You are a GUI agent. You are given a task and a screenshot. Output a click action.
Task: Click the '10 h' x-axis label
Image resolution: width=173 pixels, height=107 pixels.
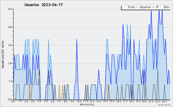pos(79,102)
